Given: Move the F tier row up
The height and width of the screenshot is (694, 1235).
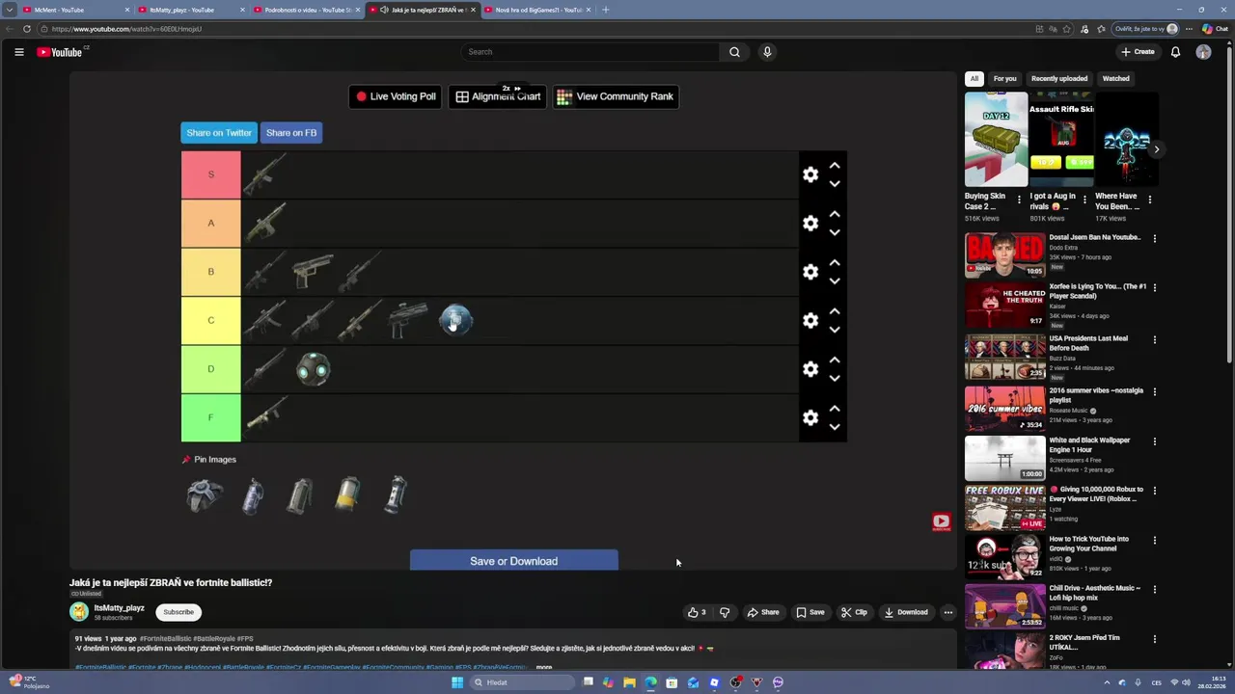Looking at the screenshot, I should (x=835, y=409).
